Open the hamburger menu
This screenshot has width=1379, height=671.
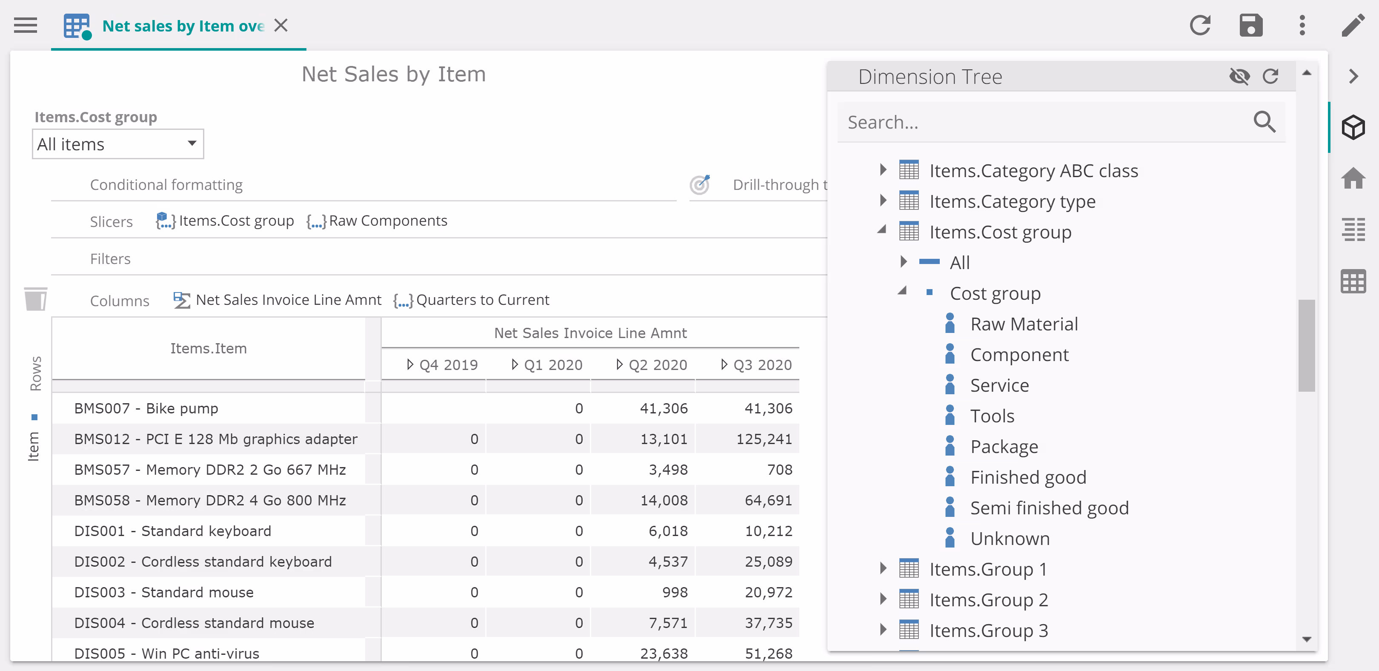tap(25, 25)
